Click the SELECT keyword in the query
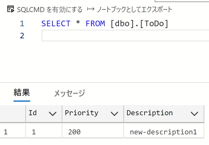 click(56, 24)
